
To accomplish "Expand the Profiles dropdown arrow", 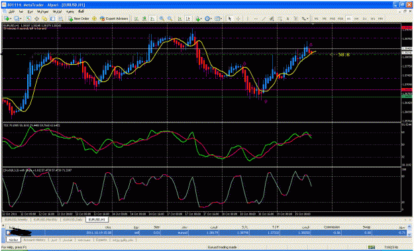I will [x=21, y=19].
